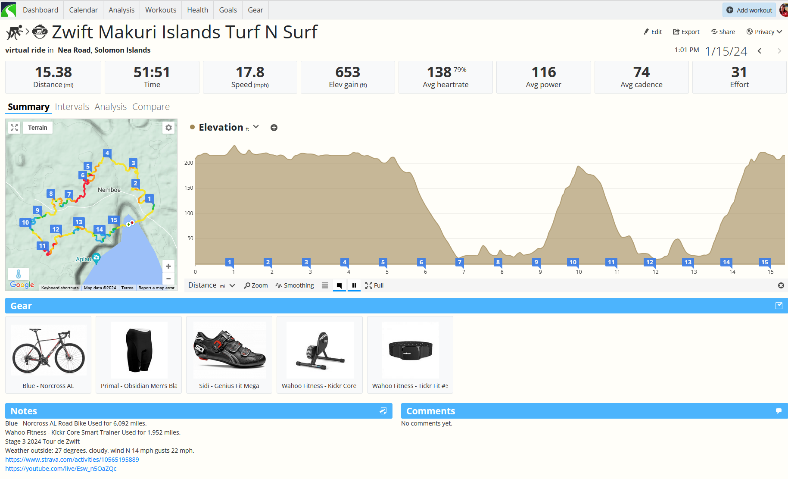Edit this workout

652,32
